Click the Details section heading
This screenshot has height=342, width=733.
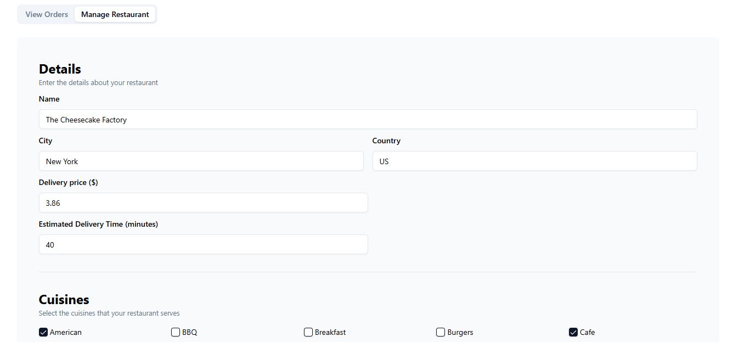[60, 69]
